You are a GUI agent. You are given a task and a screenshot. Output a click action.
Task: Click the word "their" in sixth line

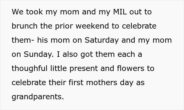tap(57, 82)
